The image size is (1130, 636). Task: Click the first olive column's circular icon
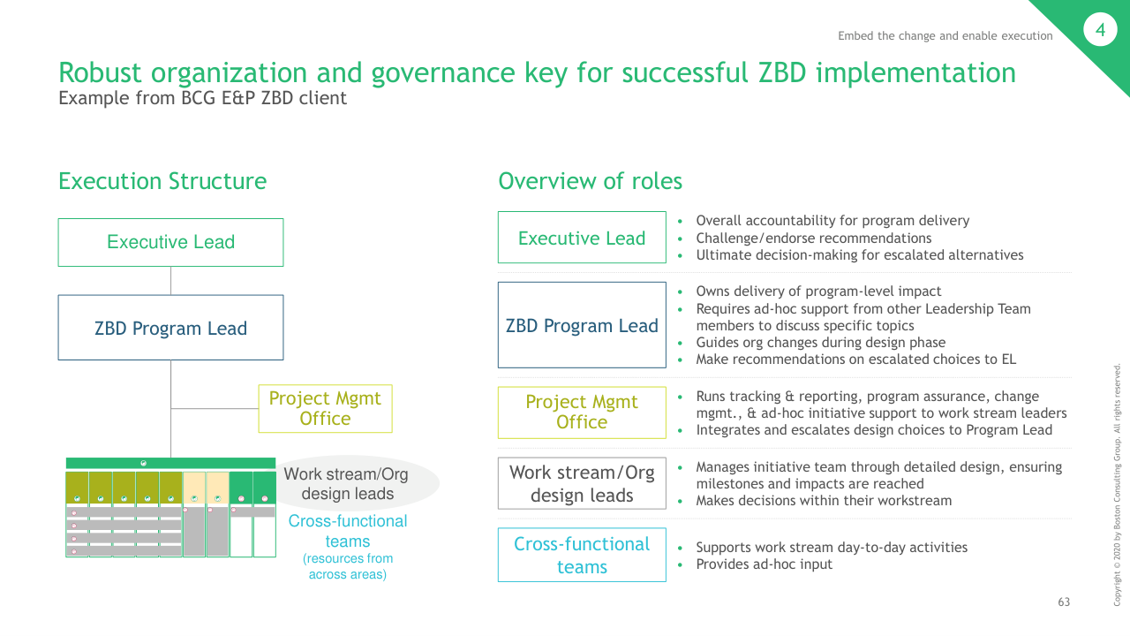(x=78, y=498)
